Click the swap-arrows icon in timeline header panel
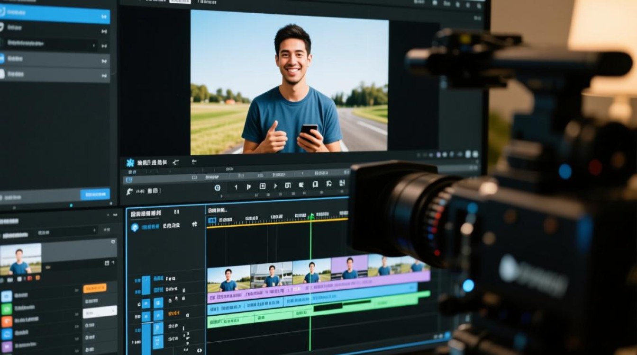Screen dimensions: 637x355 pyautogui.click(x=194, y=224)
